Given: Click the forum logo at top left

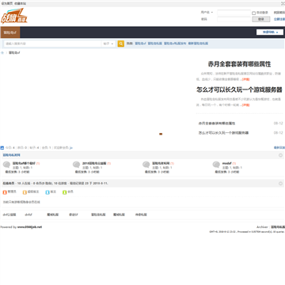Looking at the screenshot, I should (14, 17).
